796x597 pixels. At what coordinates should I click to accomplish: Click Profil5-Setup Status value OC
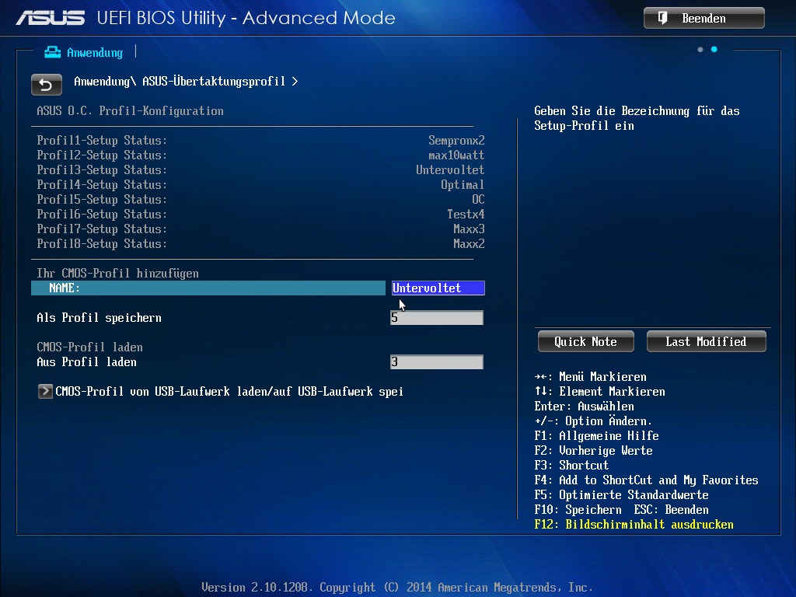[x=478, y=199]
